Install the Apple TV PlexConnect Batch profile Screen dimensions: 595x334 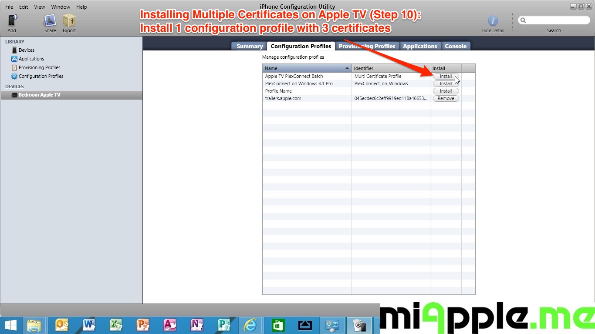446,76
